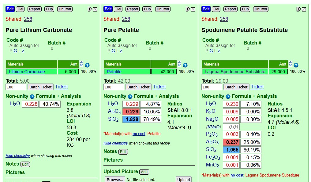The height and width of the screenshot is (182, 311).
Task: Click sort arrows icon in Lithium Carbonate Amt header
Action: [x=81, y=64]
